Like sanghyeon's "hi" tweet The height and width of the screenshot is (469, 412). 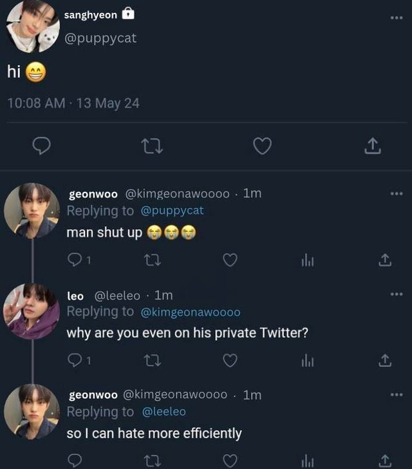262,147
